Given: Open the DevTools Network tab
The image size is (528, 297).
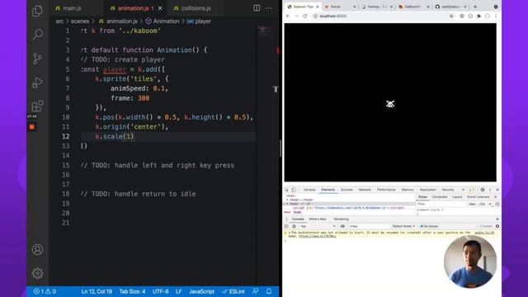Looking at the screenshot, I should 365,190.
